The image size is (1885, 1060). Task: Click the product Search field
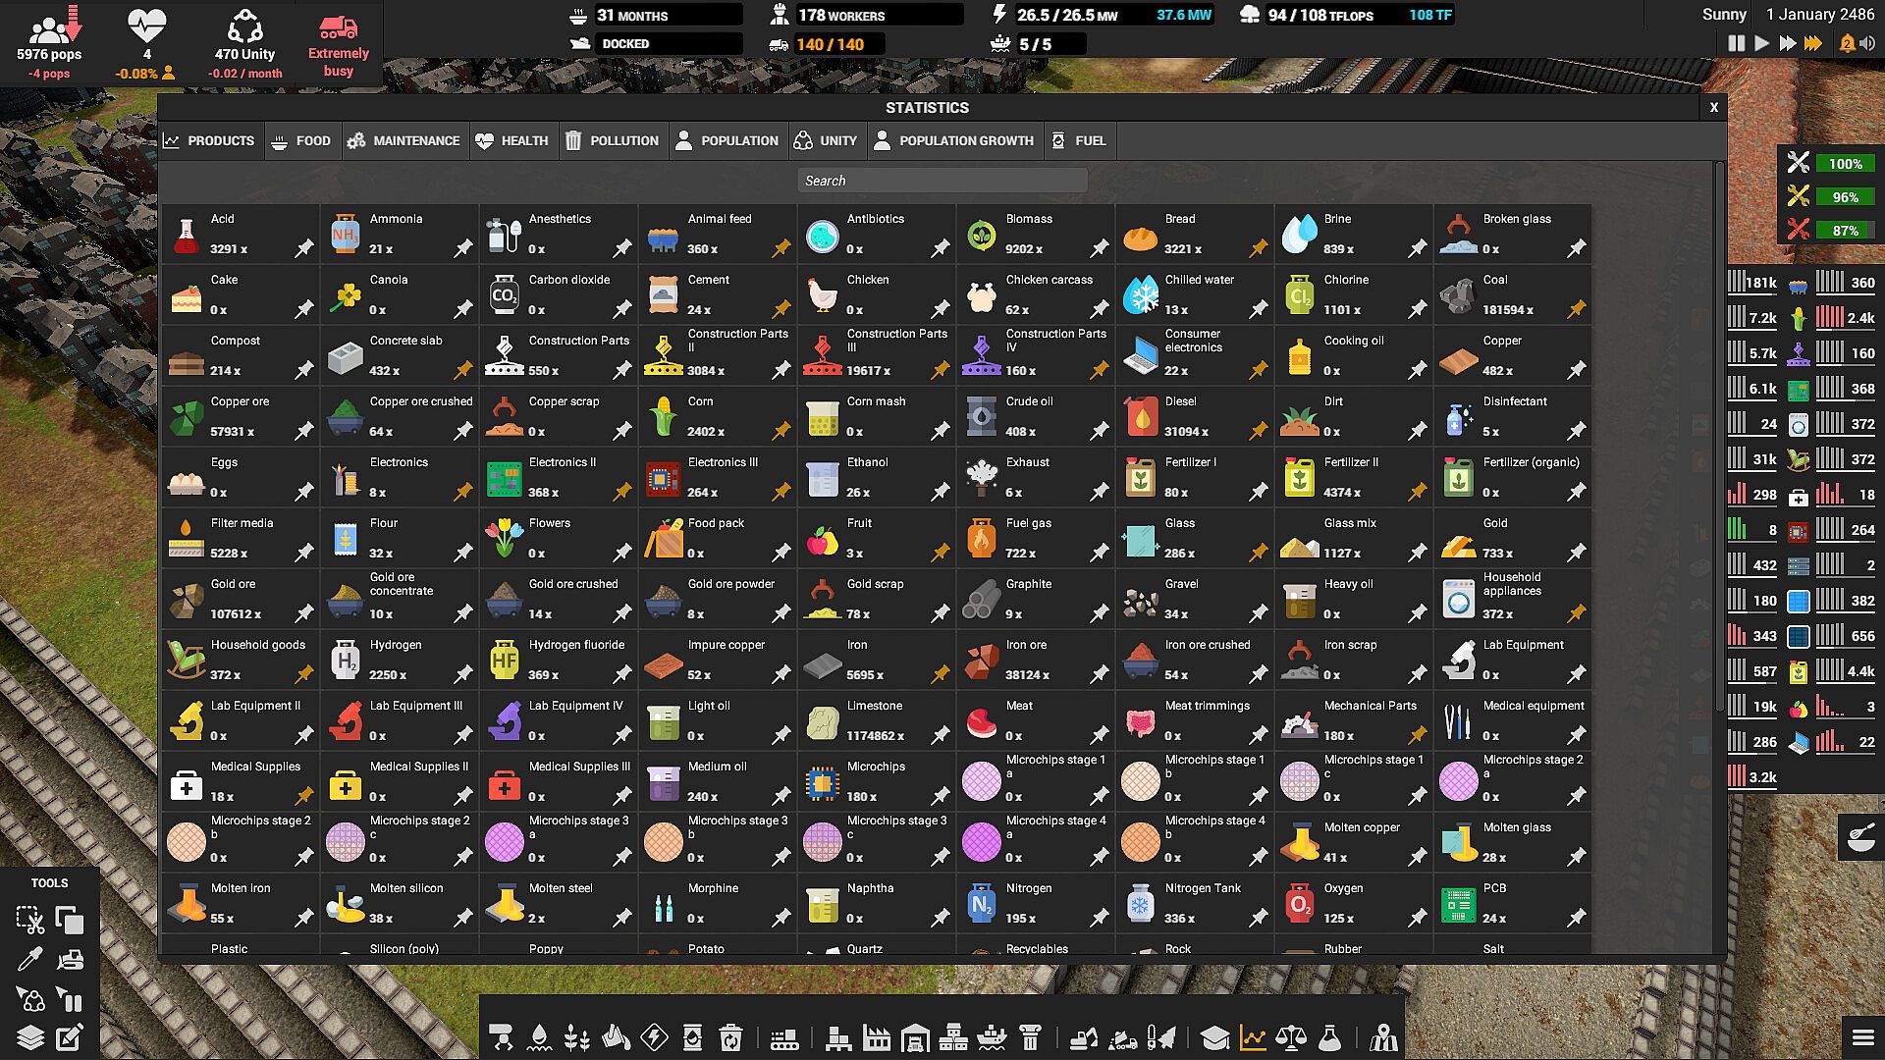click(x=942, y=181)
